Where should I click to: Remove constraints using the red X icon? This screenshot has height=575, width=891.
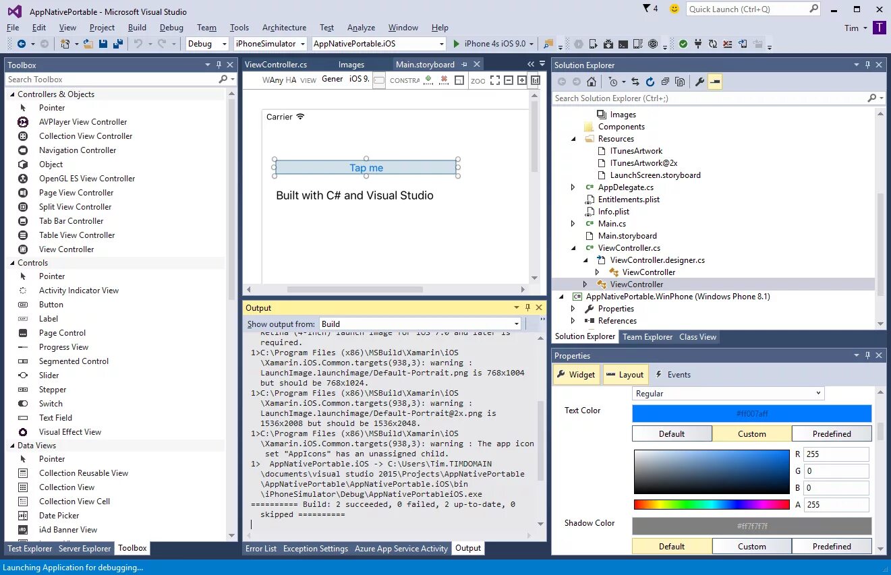444,80
